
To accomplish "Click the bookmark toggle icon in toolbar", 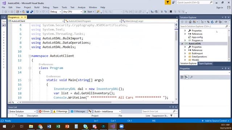I will coord(171,12).
